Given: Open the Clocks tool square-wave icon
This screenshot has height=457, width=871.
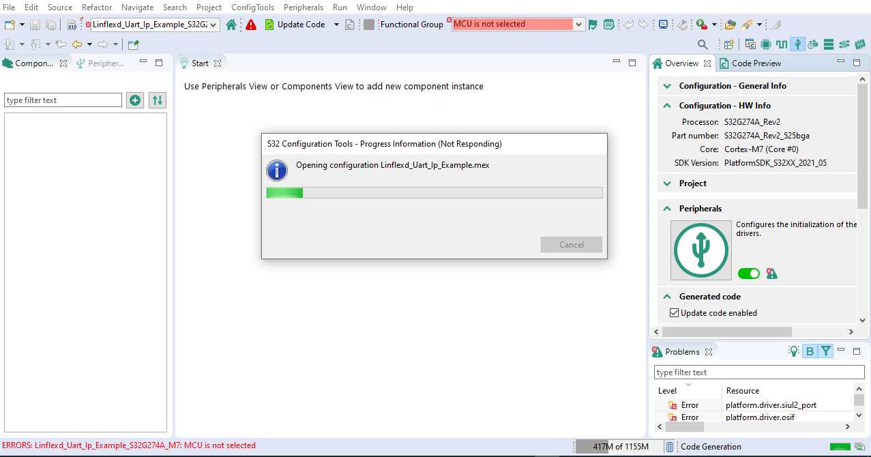Looking at the screenshot, I should [781, 44].
